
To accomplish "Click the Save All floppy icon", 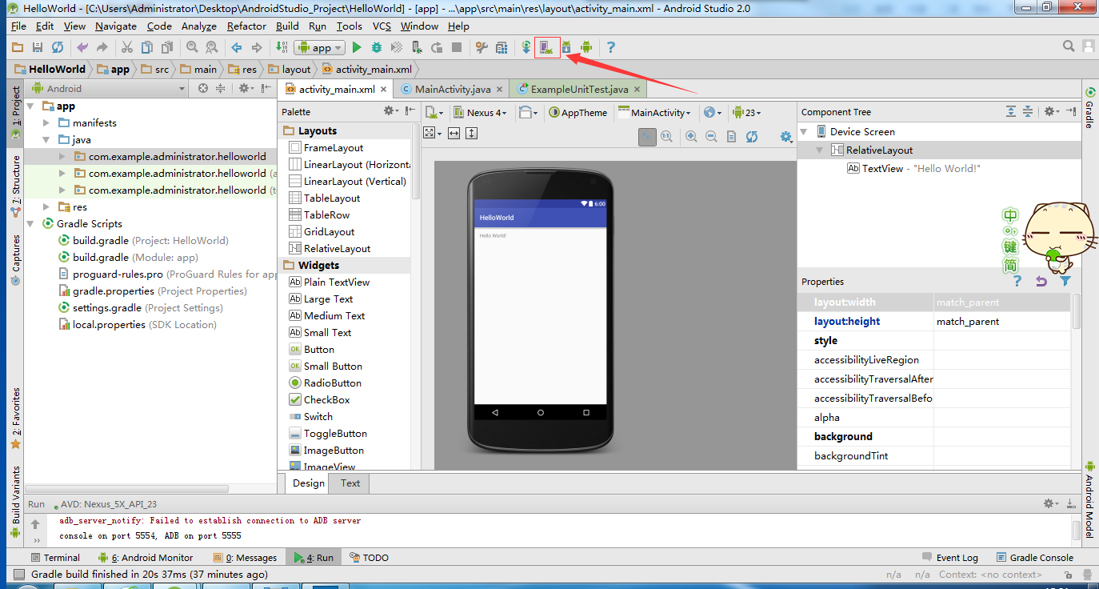I will click(37, 47).
